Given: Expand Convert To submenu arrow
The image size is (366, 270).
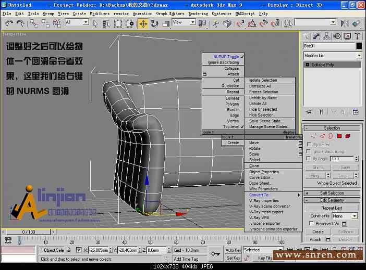Looking at the screenshot, I should pyautogui.click(x=299, y=195).
